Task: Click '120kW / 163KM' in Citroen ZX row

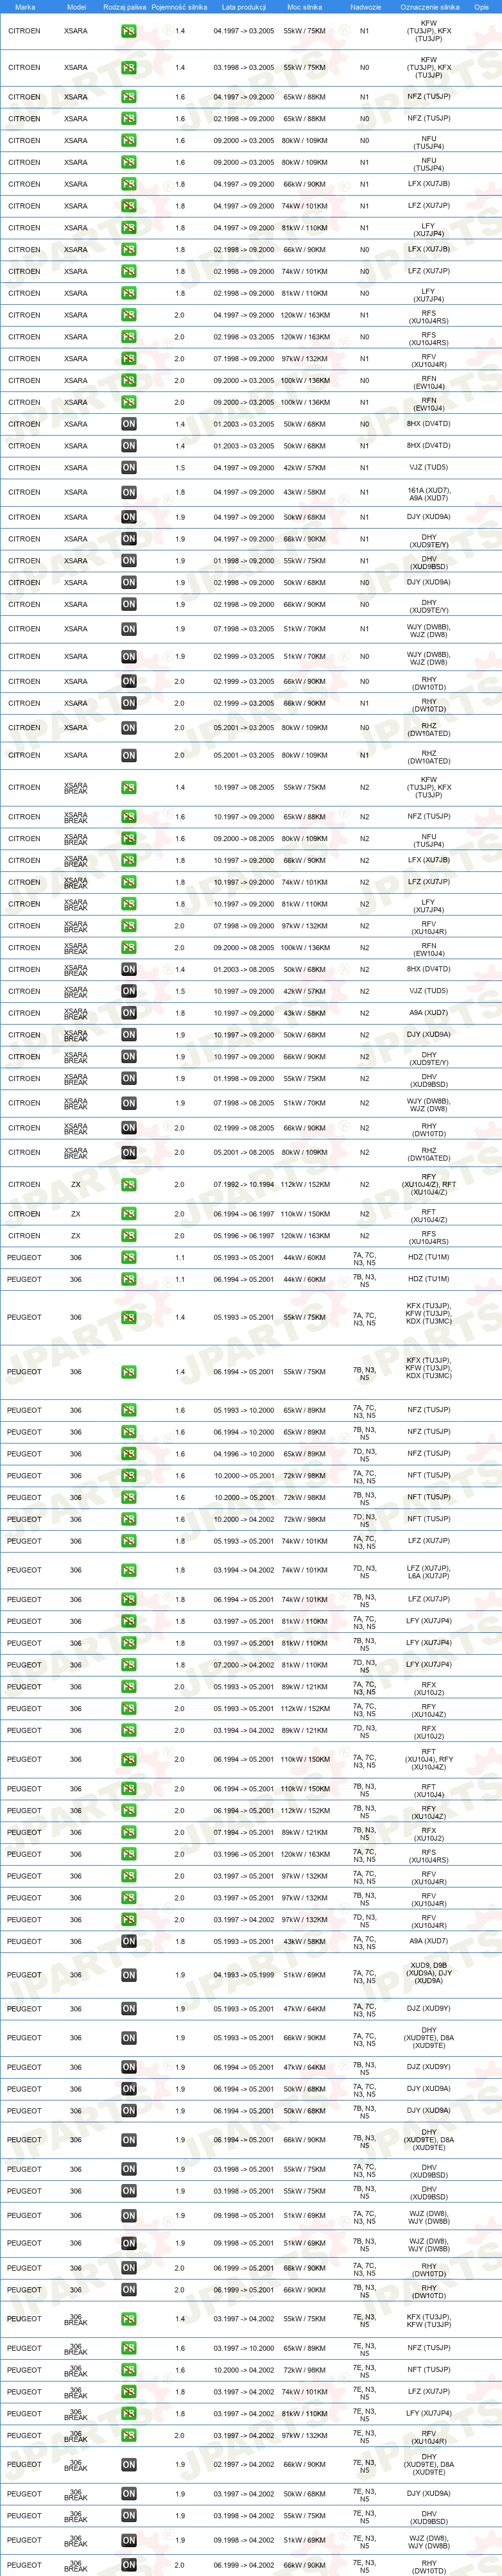Action: pyautogui.click(x=305, y=1236)
